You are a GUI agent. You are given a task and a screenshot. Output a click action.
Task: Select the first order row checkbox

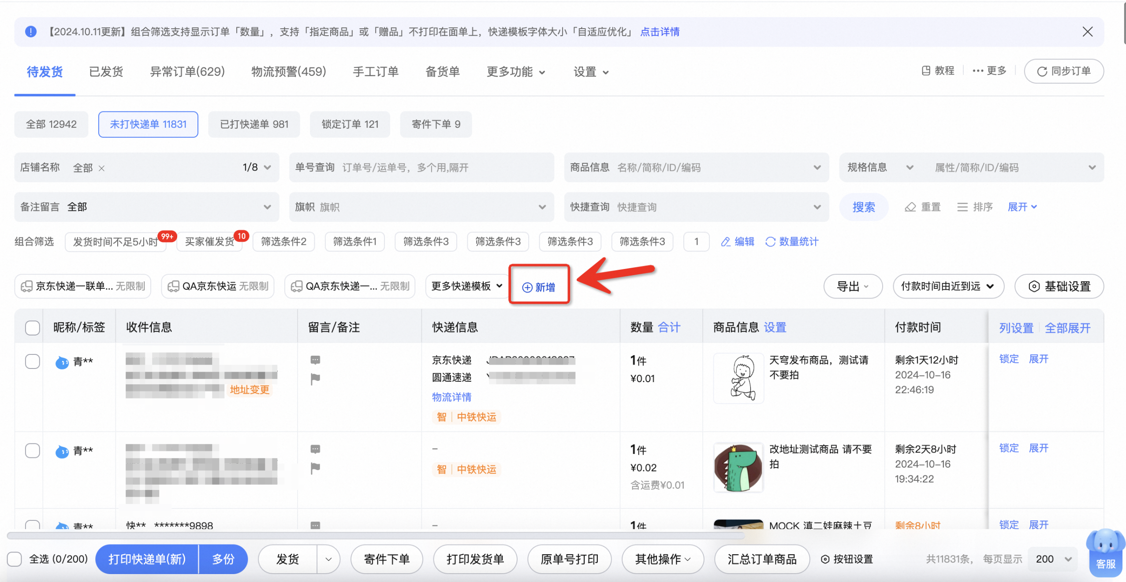(x=32, y=361)
